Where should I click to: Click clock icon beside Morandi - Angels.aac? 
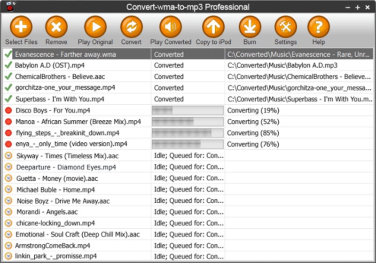point(8,212)
